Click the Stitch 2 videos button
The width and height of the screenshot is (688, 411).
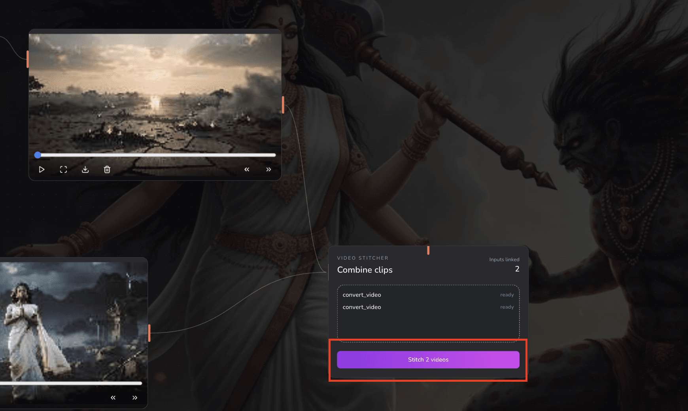click(x=428, y=360)
